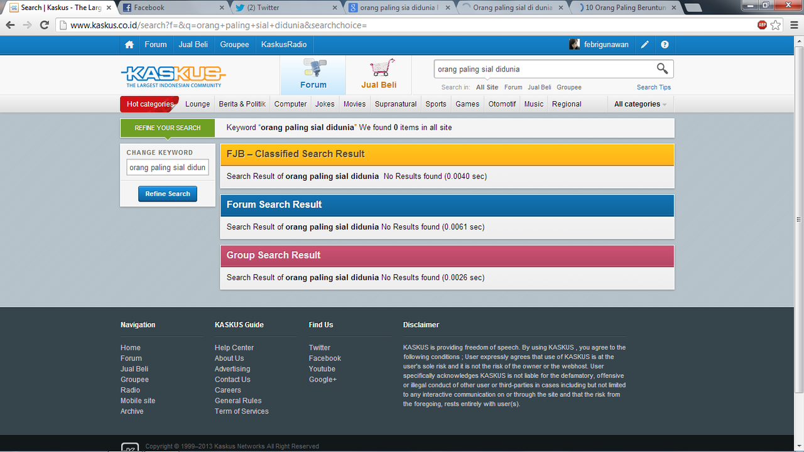Select the Hot categories tab

click(x=149, y=104)
